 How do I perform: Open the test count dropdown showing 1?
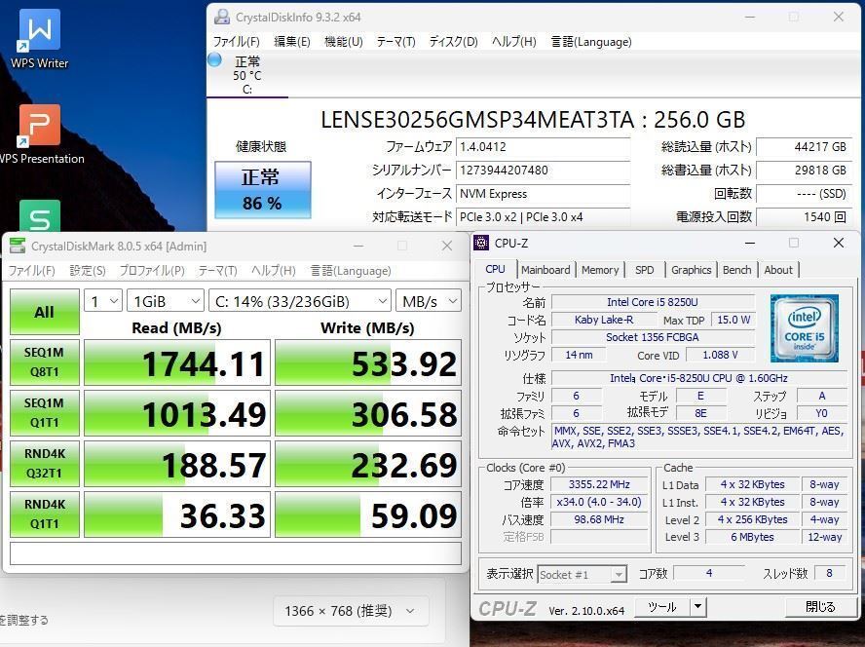(102, 300)
